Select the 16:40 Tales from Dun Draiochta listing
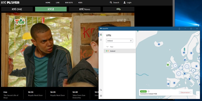Screen dimensions: 202x101 point(81,94)
